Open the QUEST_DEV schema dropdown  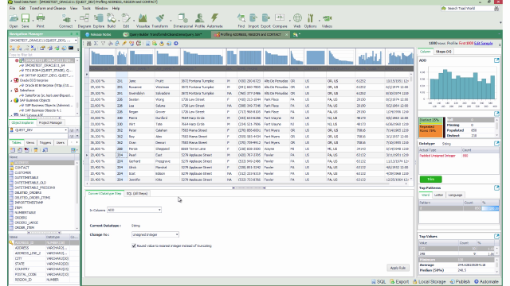(65, 130)
